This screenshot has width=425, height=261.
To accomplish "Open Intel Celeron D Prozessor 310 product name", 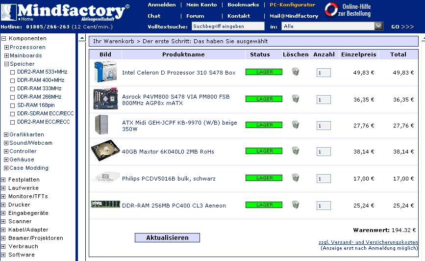I will (x=179, y=73).
